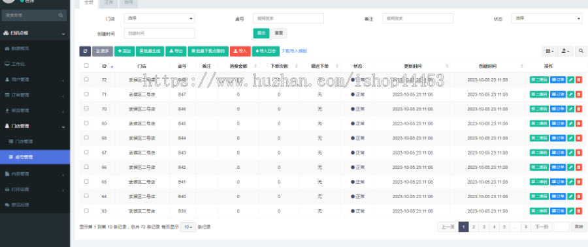588x247 pixels.
Task: Select row ID 68 checkbox
Action: 86,138
